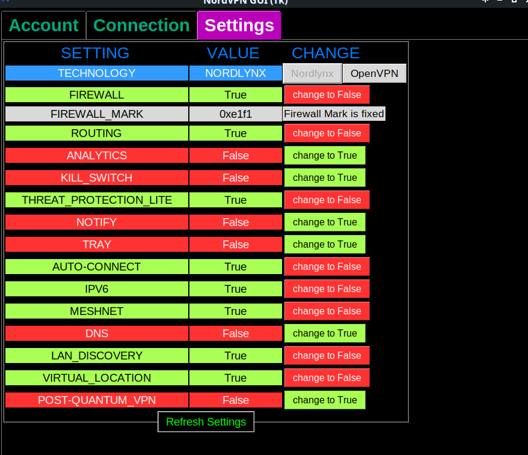Change FIREWALL to False
Viewport: 528px width, 455px height.
(x=327, y=95)
